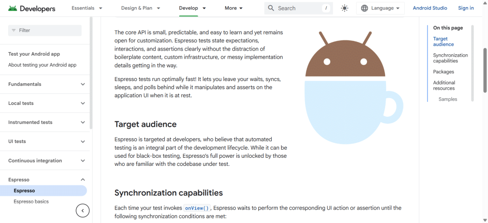The image size is (488, 223).
Task: Click the Search input field
Action: pyautogui.click(x=298, y=8)
